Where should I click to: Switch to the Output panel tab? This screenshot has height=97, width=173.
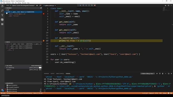52,74
